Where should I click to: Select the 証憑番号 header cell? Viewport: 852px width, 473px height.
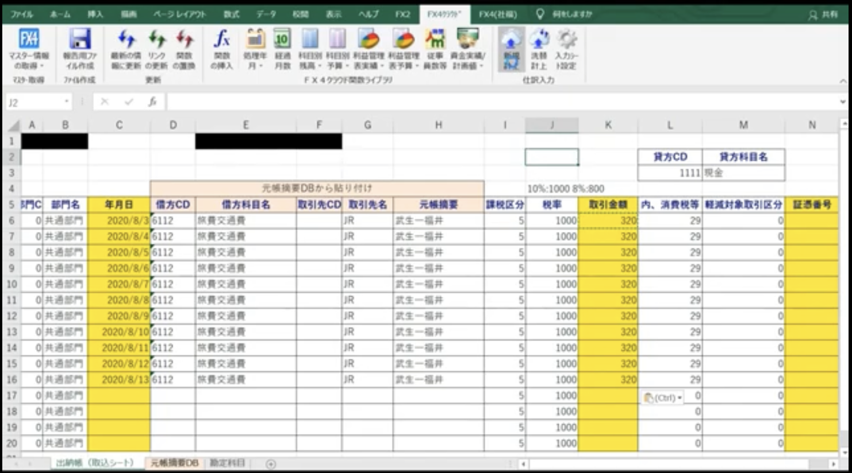812,204
